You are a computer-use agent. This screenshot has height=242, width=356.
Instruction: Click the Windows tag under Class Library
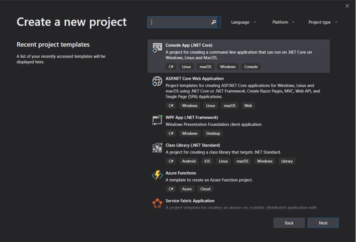click(265, 161)
